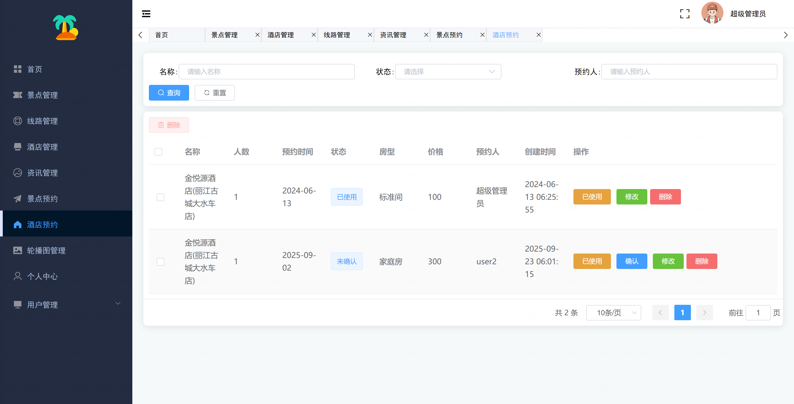This screenshot has height=404, width=794.
Task: Close the 景点管理 tab with X
Action: point(257,35)
